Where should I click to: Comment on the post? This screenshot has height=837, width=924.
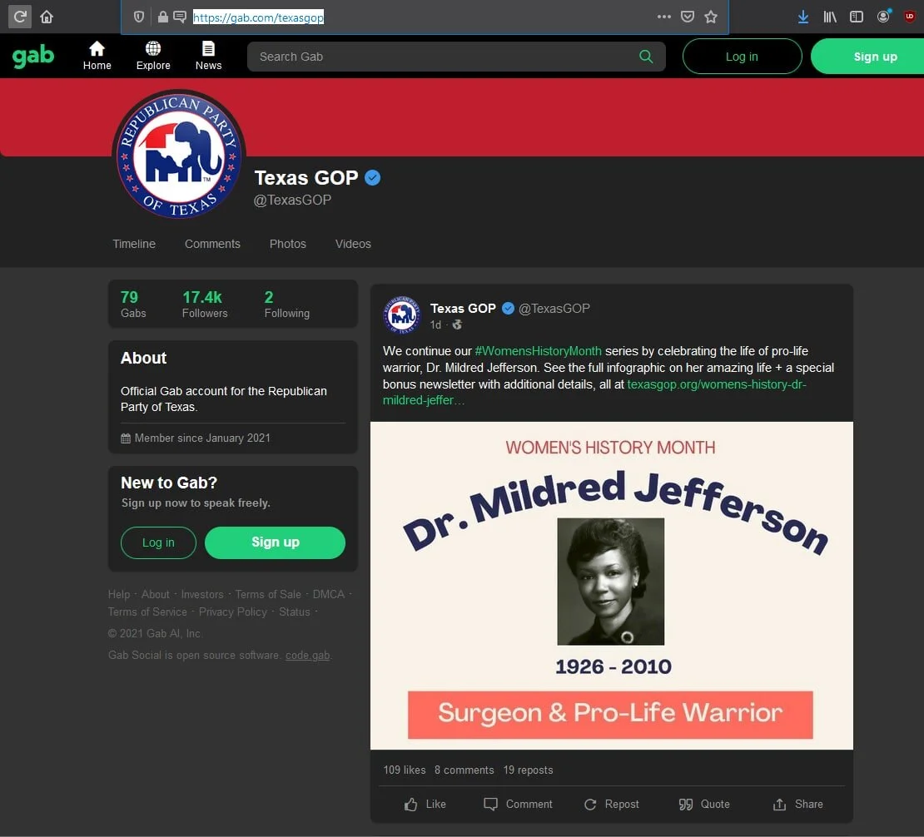click(518, 804)
